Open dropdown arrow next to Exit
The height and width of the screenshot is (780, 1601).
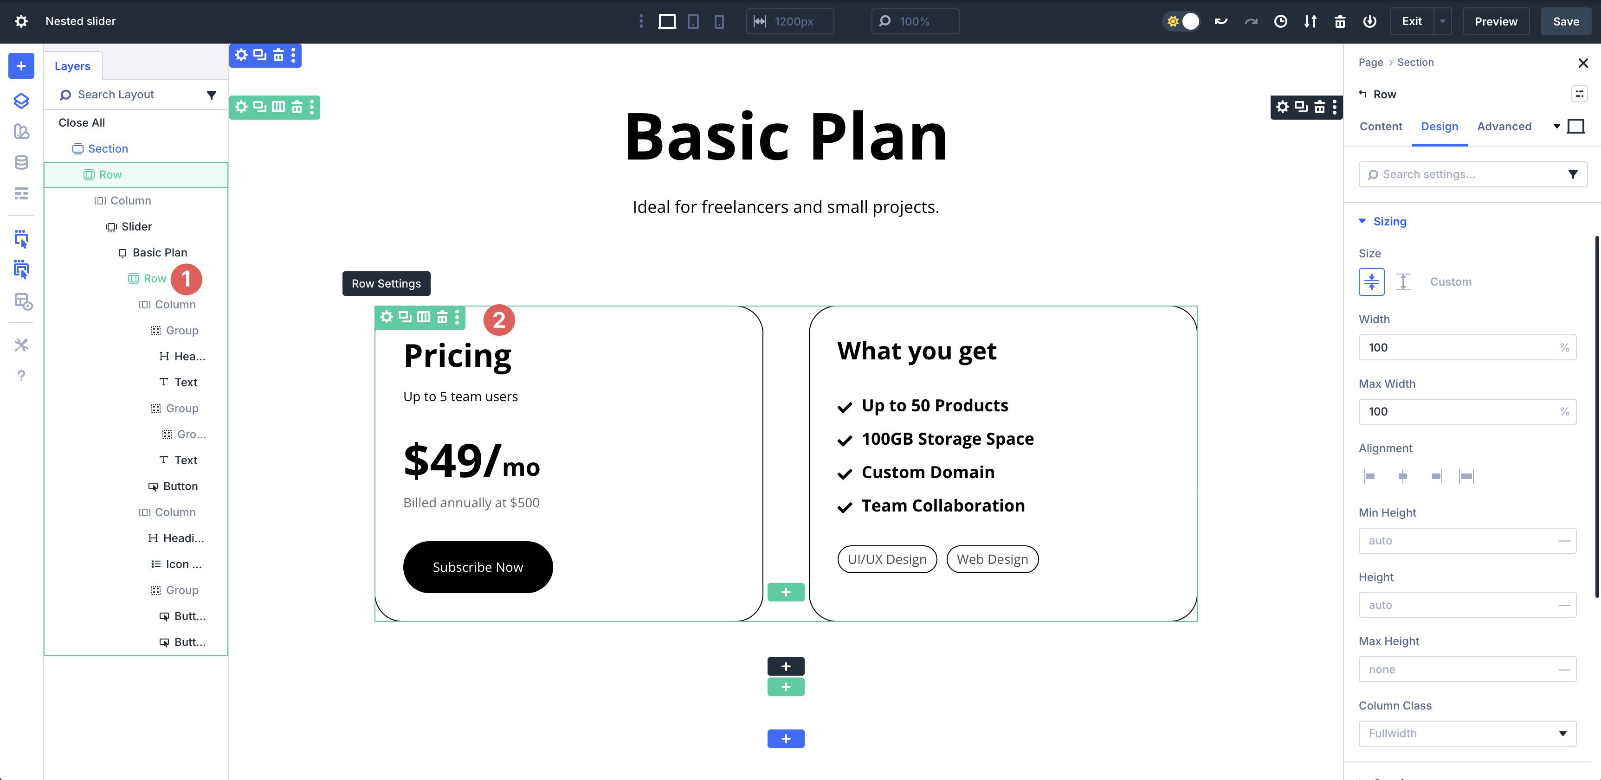pos(1442,22)
